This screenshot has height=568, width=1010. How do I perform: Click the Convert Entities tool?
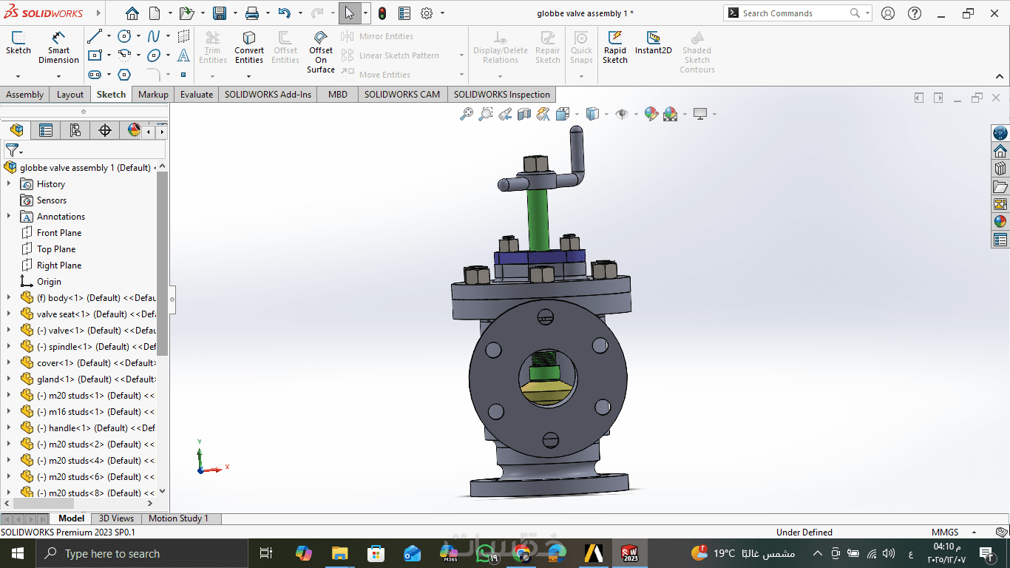[249, 47]
